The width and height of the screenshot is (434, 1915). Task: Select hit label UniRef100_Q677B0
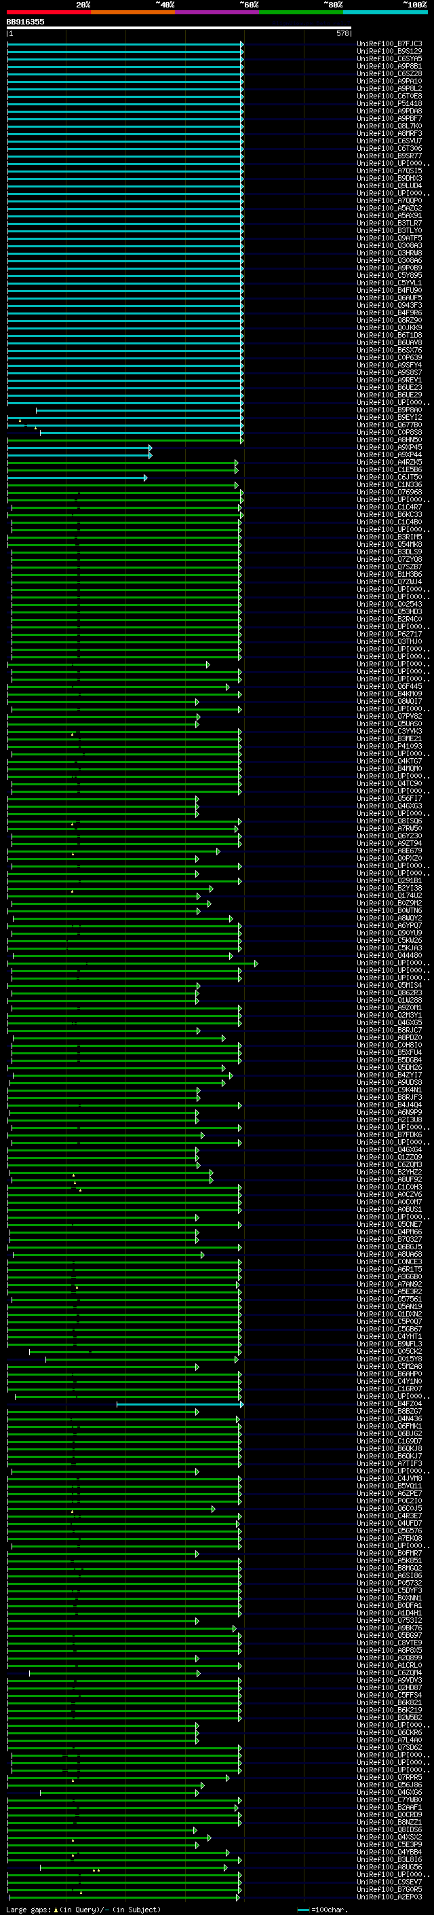coord(389,425)
